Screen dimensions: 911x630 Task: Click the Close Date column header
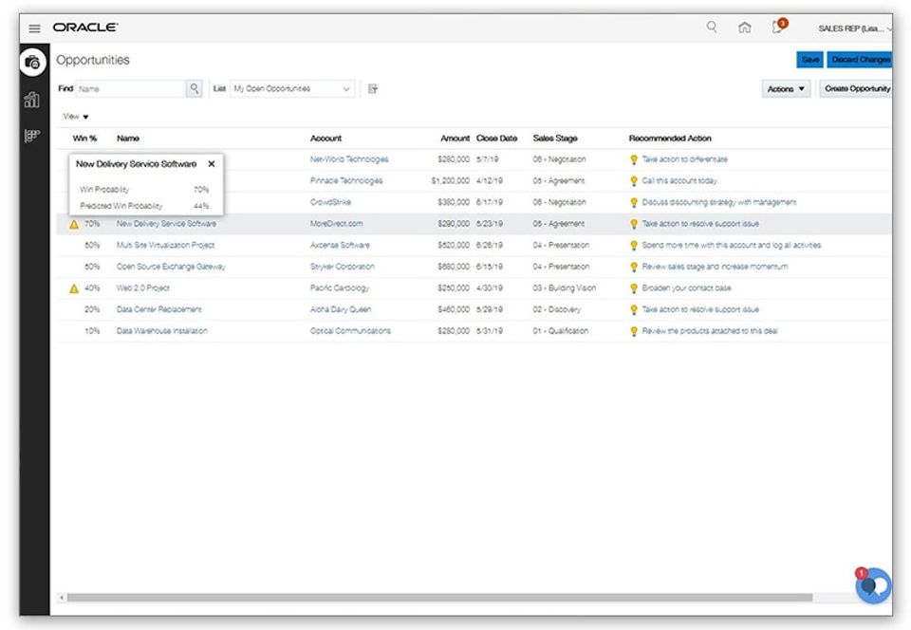[x=496, y=139]
